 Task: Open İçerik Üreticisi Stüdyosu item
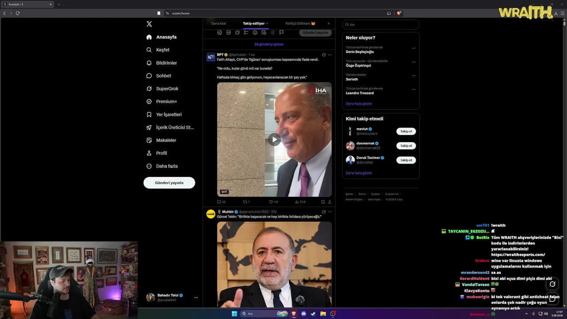170,127
